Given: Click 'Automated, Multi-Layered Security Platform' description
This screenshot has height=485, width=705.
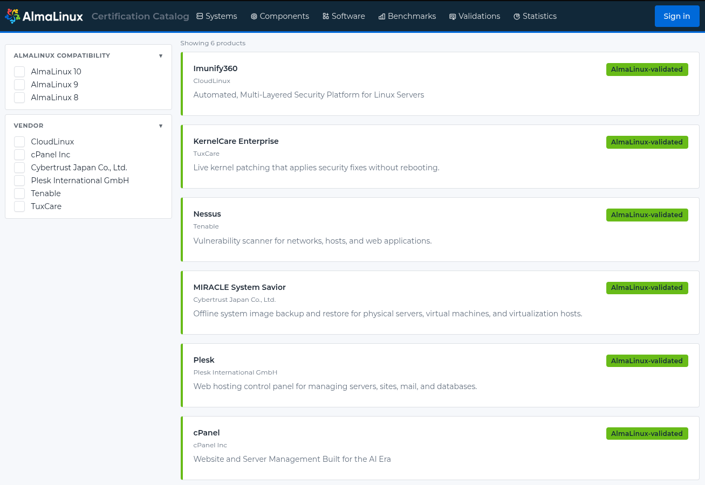Looking at the screenshot, I should pyautogui.click(x=309, y=95).
